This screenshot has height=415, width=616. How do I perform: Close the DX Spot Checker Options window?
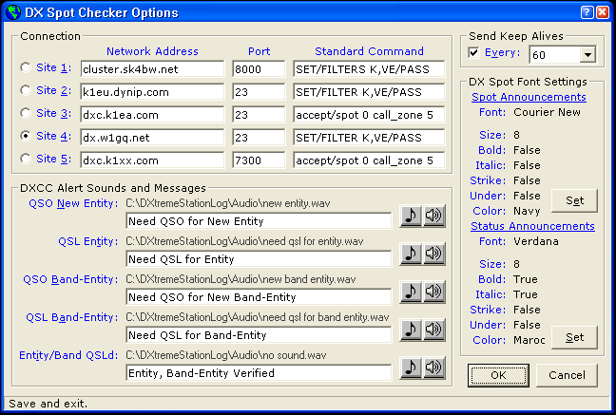[603, 12]
